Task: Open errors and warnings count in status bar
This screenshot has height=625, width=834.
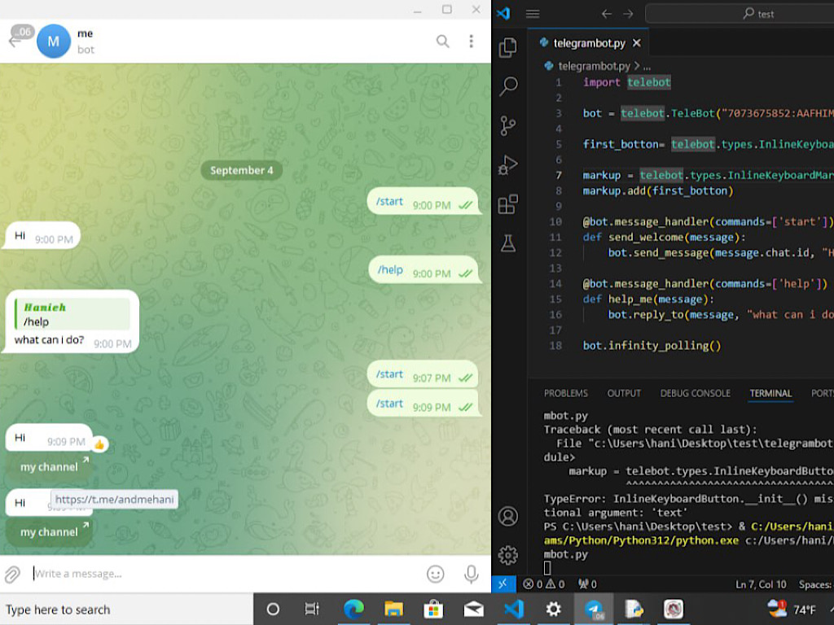Action: [x=543, y=584]
